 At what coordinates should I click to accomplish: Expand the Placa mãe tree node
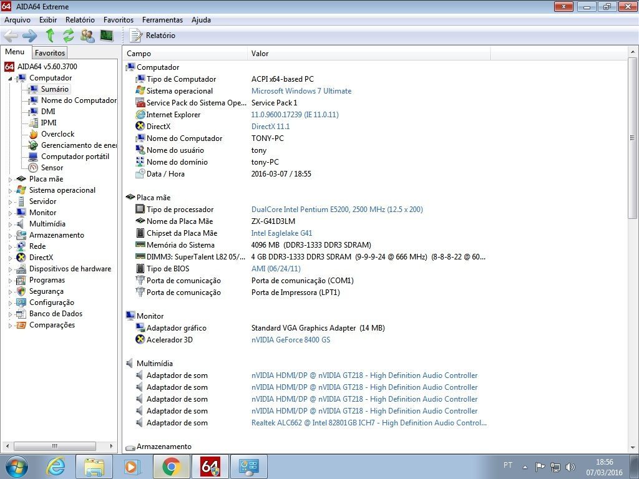(x=10, y=179)
